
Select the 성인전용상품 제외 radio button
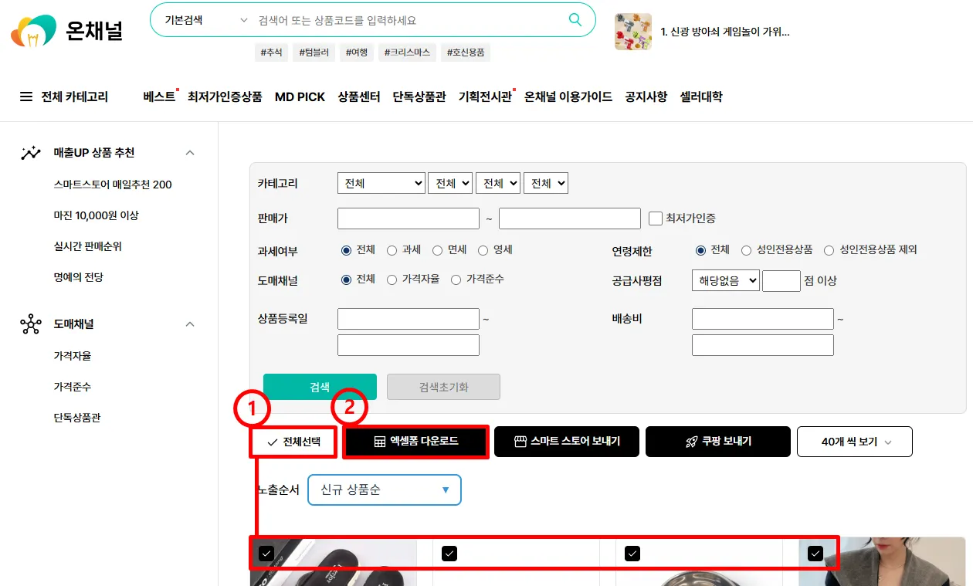(x=829, y=250)
